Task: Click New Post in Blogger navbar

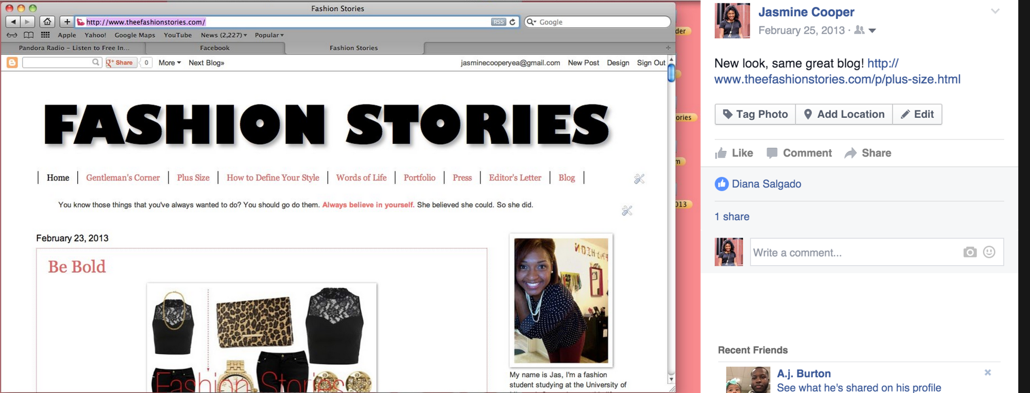Action: click(583, 63)
